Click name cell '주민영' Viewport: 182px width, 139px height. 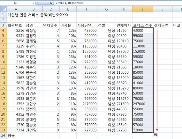coord(34,46)
